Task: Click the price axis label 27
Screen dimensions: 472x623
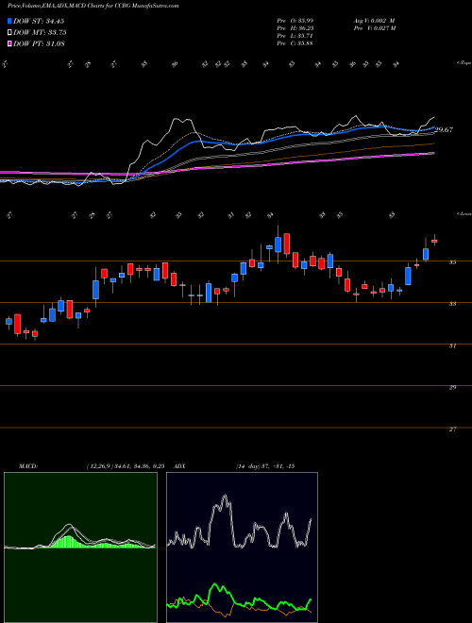Action: point(452,429)
